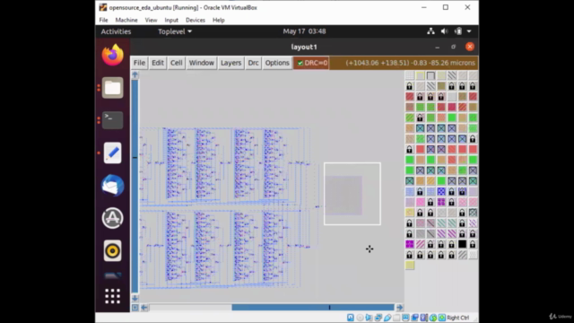
Task: Click the vertical scrollbar blue thumb
Action: (135, 186)
